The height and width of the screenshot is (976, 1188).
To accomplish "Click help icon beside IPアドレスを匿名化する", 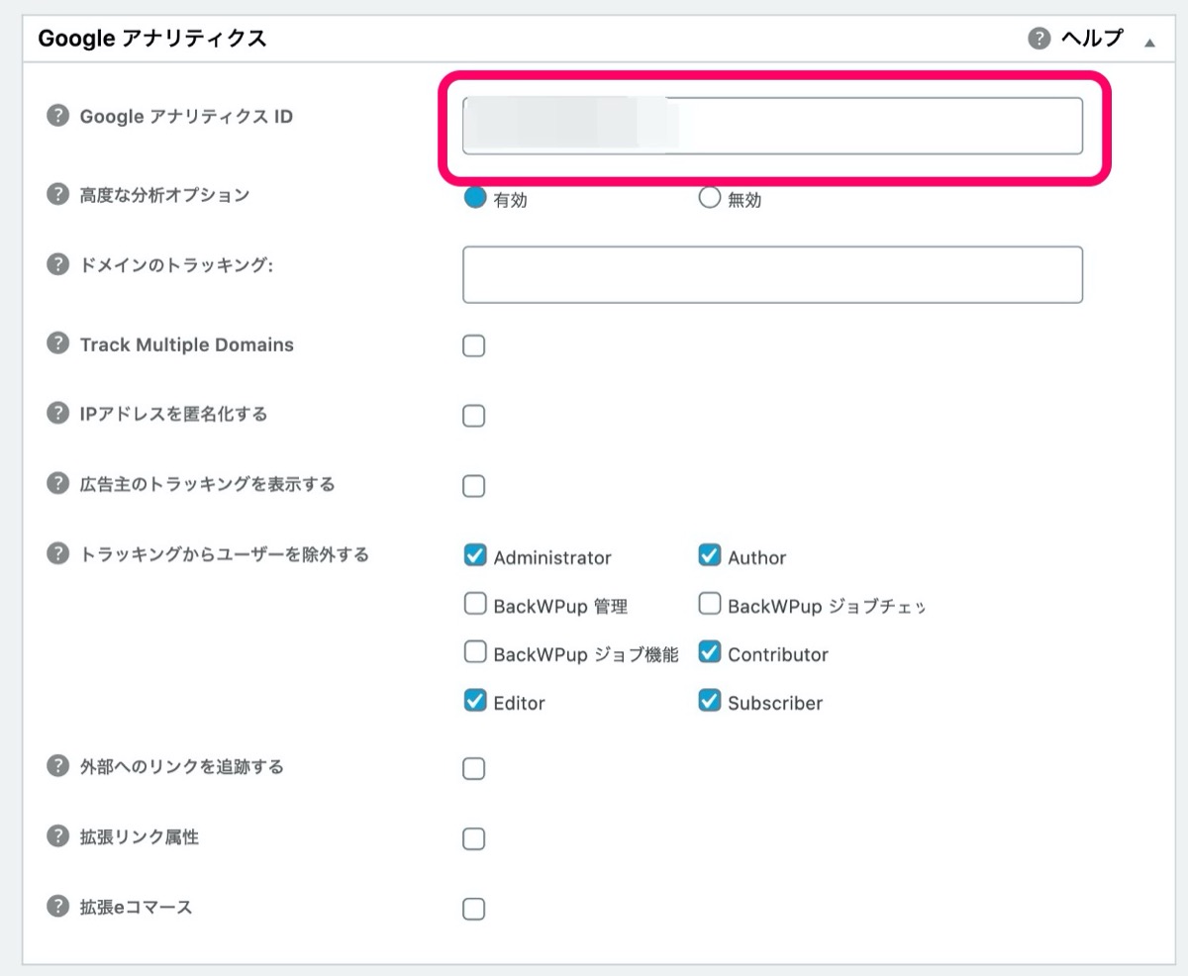I will pyautogui.click(x=58, y=414).
